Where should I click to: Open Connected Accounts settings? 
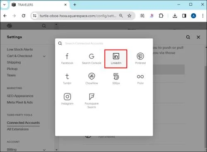23,123
